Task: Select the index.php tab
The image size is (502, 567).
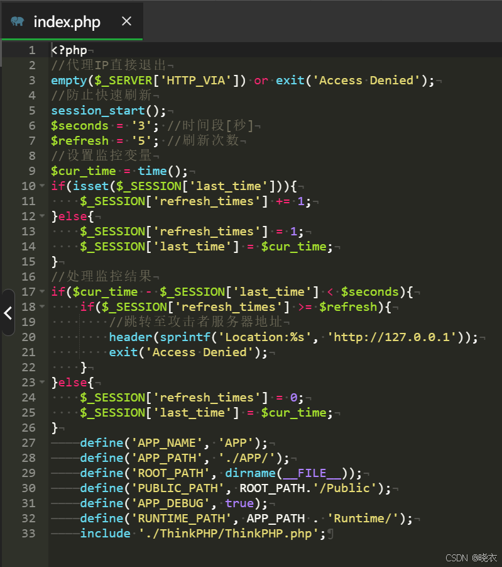Action: 72,21
